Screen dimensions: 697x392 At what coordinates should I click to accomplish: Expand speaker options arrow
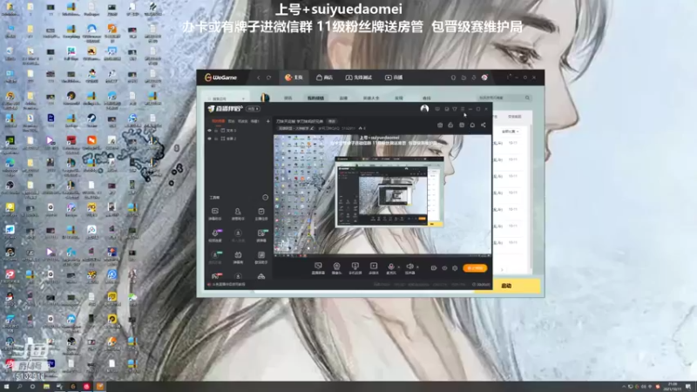pos(417,267)
